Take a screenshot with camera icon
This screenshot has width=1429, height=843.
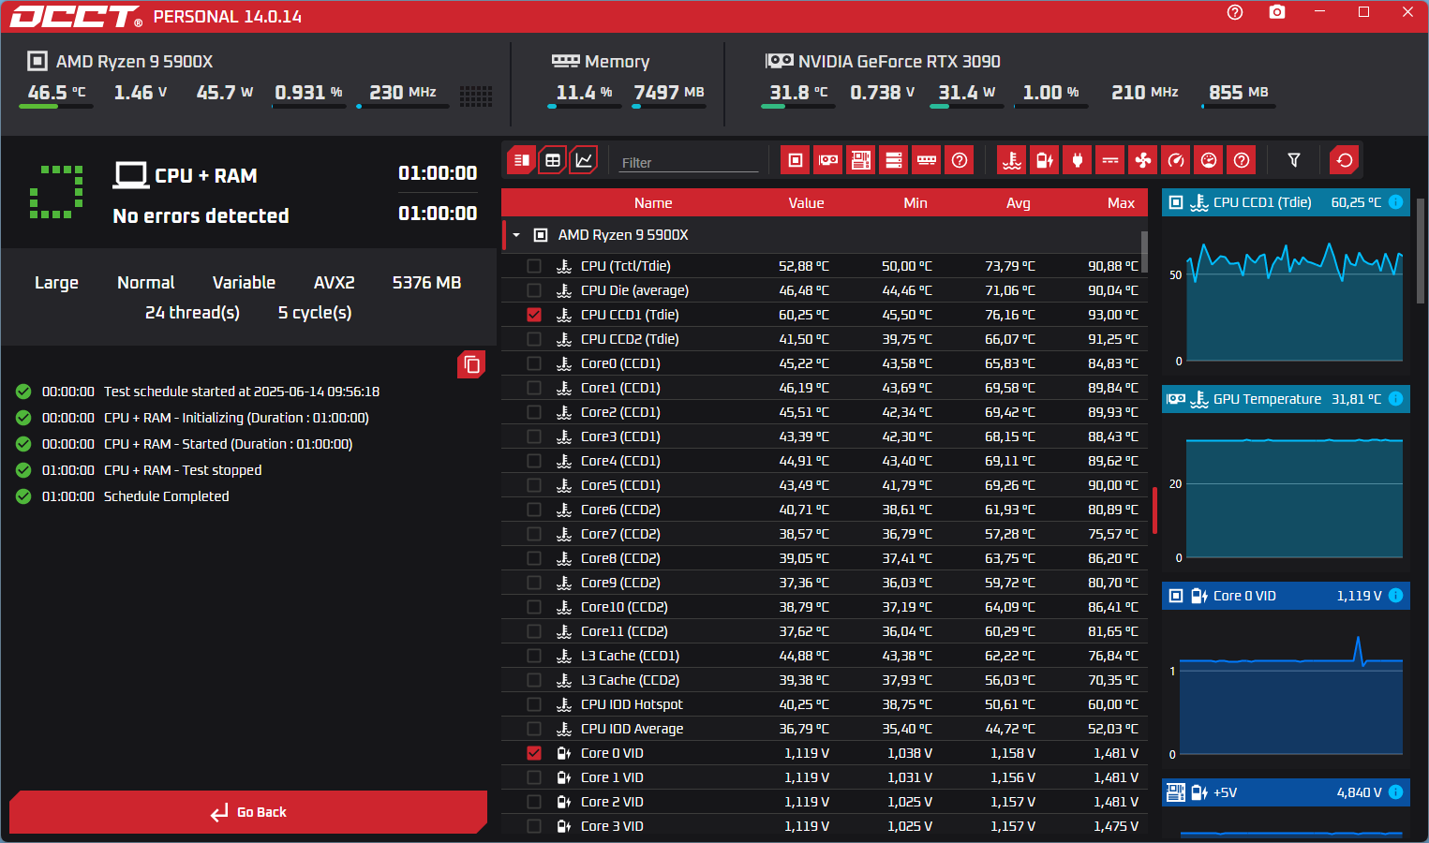[x=1277, y=12]
